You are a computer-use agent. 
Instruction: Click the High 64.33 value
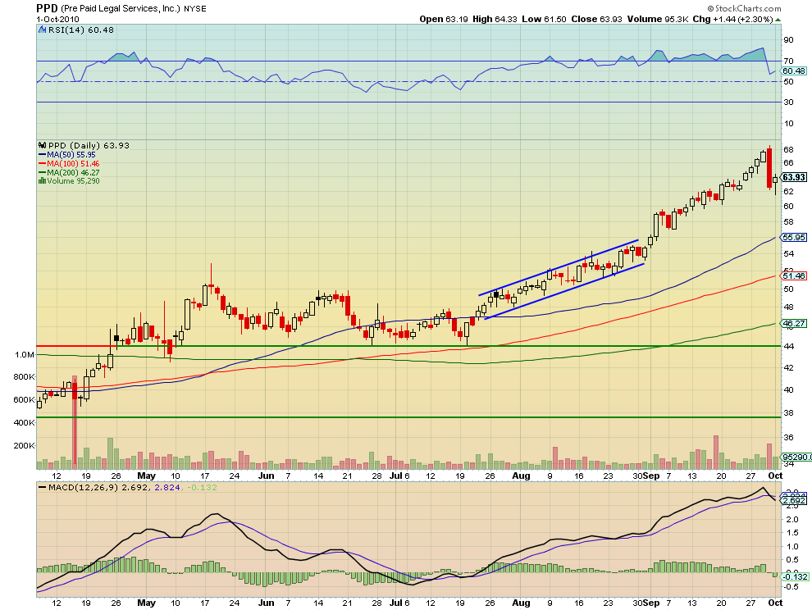point(495,19)
